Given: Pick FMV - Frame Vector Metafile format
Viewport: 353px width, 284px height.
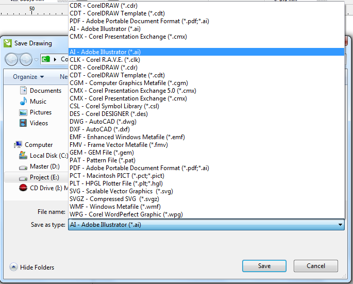Looking at the screenshot, I should (x=207, y=145).
